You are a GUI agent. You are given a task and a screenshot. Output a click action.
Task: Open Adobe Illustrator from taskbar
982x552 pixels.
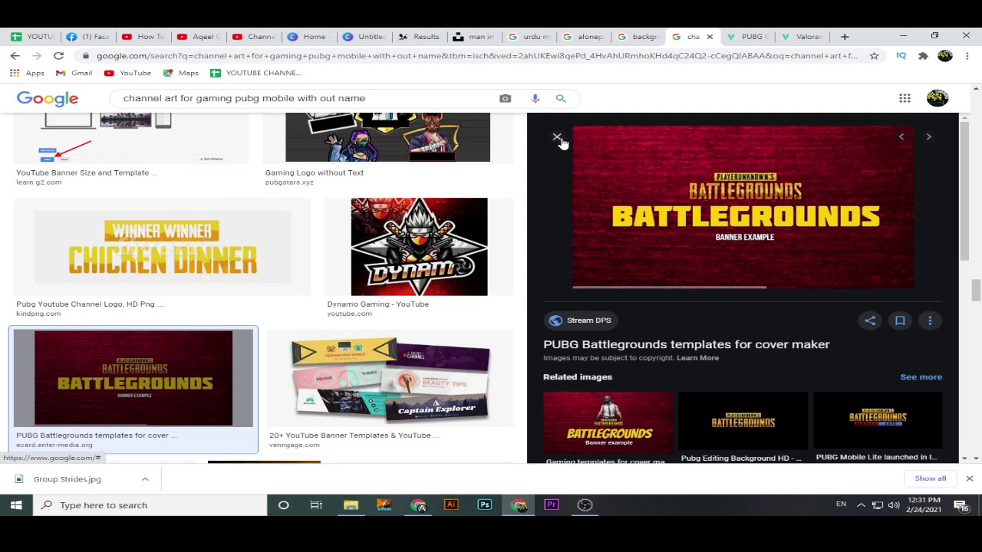coord(451,505)
